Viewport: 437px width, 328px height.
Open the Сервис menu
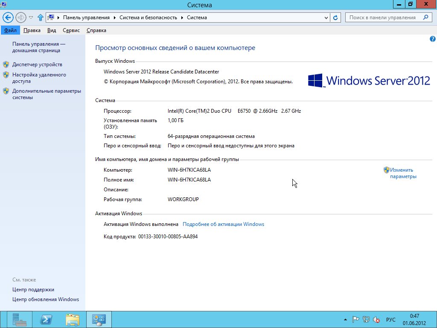(71, 30)
